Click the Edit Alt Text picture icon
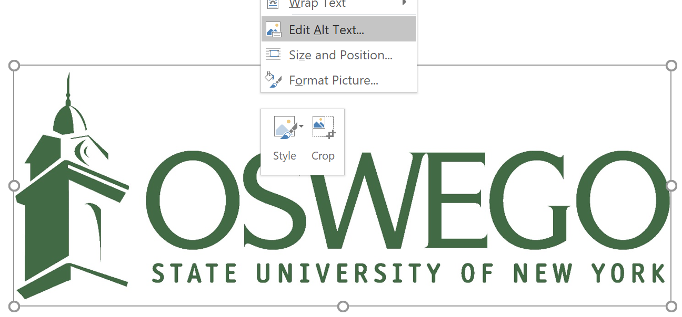The width and height of the screenshot is (682, 317). 273,29
